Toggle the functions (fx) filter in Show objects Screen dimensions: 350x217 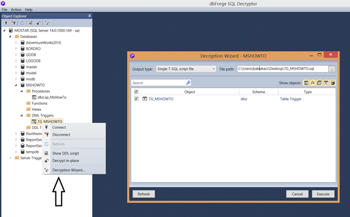313,83
